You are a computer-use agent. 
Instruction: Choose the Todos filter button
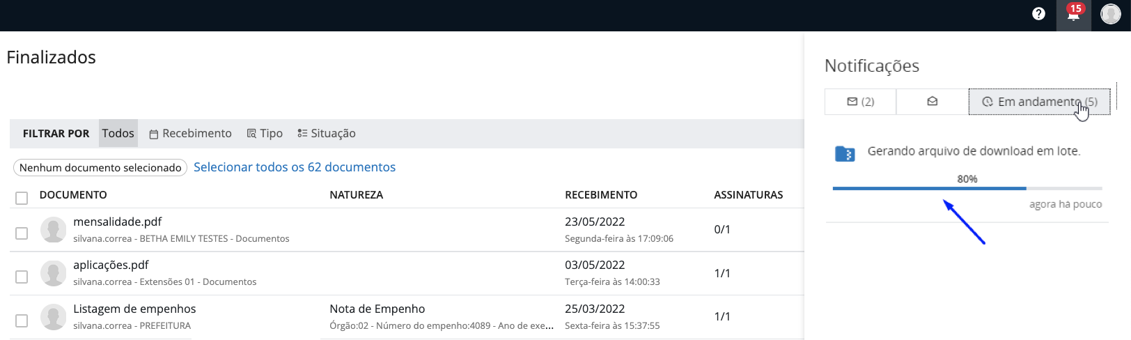[x=118, y=133]
